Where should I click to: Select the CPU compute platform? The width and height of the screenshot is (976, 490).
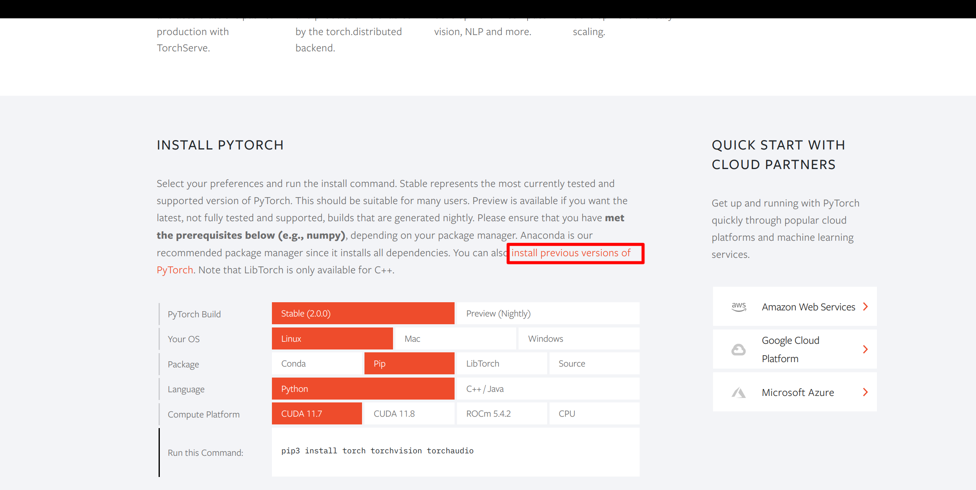[x=594, y=414]
